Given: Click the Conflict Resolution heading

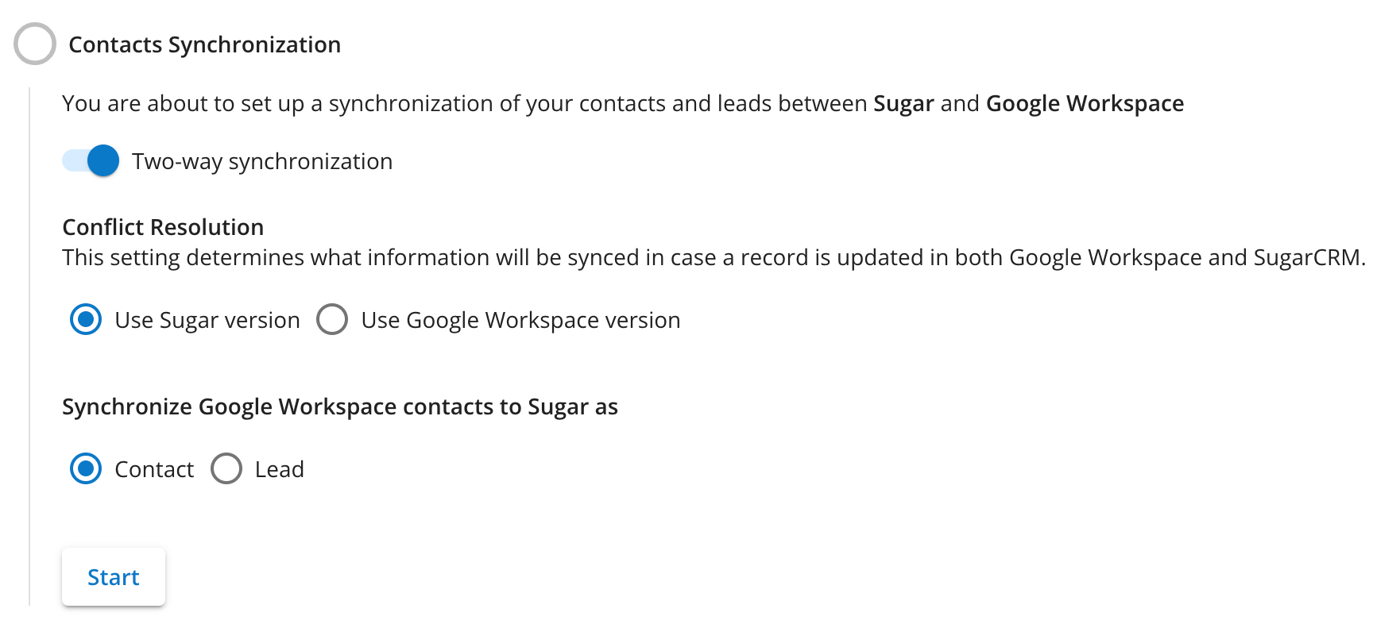Looking at the screenshot, I should click(163, 227).
